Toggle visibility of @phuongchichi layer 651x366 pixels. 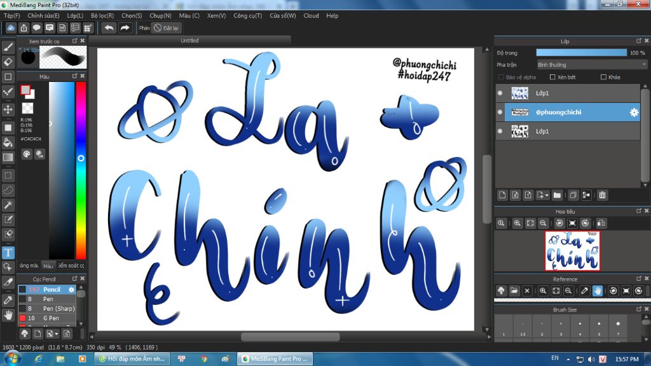pyautogui.click(x=500, y=112)
